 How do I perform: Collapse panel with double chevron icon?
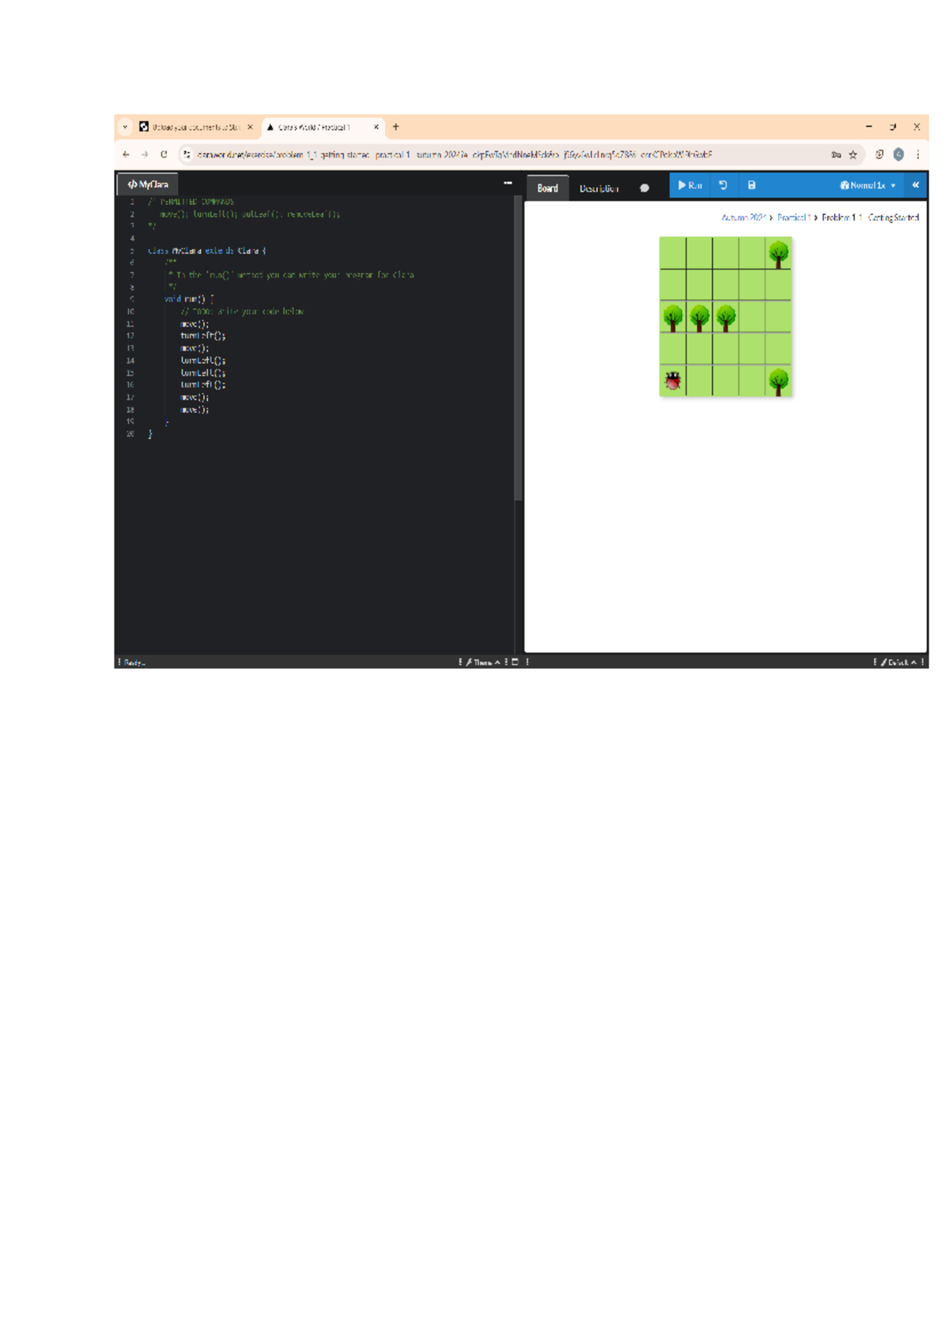[915, 186]
